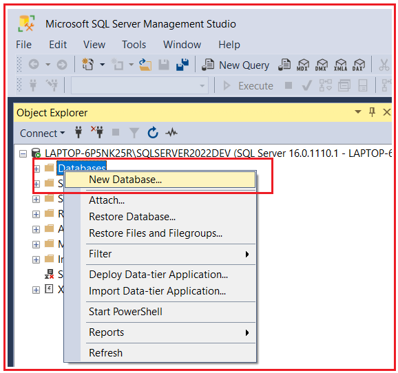This screenshot has width=398, height=373.
Task: Click the Cancel Executing Query stop icon
Action: point(289,85)
